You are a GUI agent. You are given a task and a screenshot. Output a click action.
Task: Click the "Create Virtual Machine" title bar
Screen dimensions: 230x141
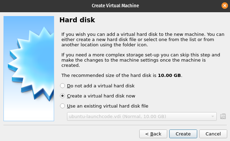pyautogui.click(x=115, y=6)
